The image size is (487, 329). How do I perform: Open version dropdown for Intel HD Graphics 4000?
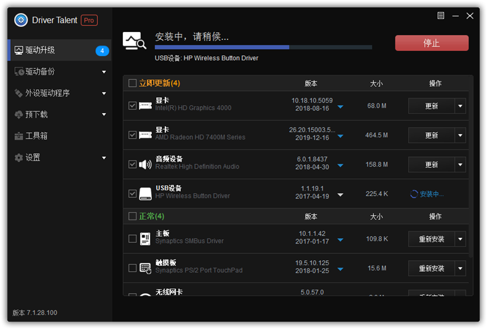click(341, 107)
